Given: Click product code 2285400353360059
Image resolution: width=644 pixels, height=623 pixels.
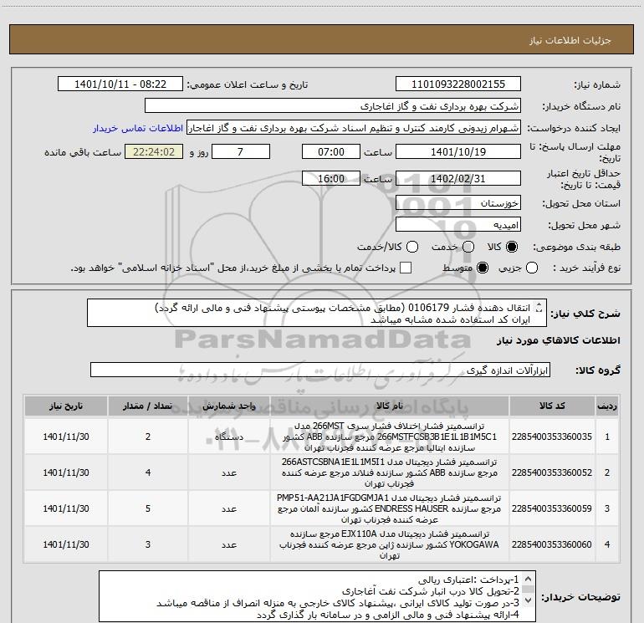Looking at the screenshot, I should (552, 508).
